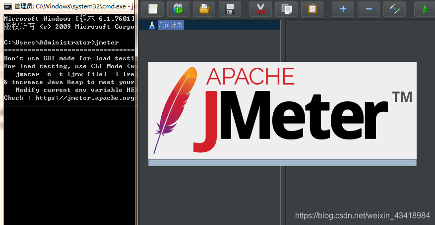Click the 'Modify current env variable' line in cmd
The height and width of the screenshot is (225, 435).
click(x=75, y=90)
